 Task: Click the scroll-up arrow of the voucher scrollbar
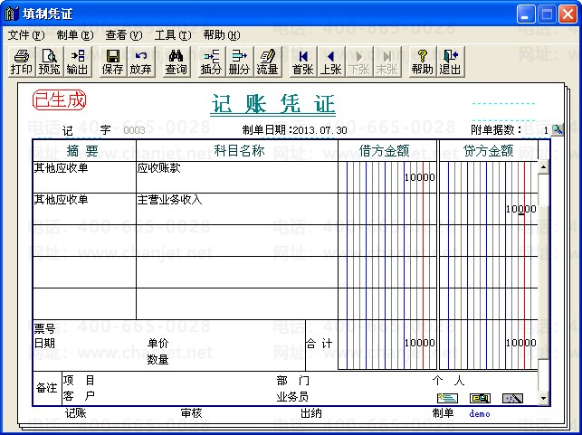tap(543, 167)
